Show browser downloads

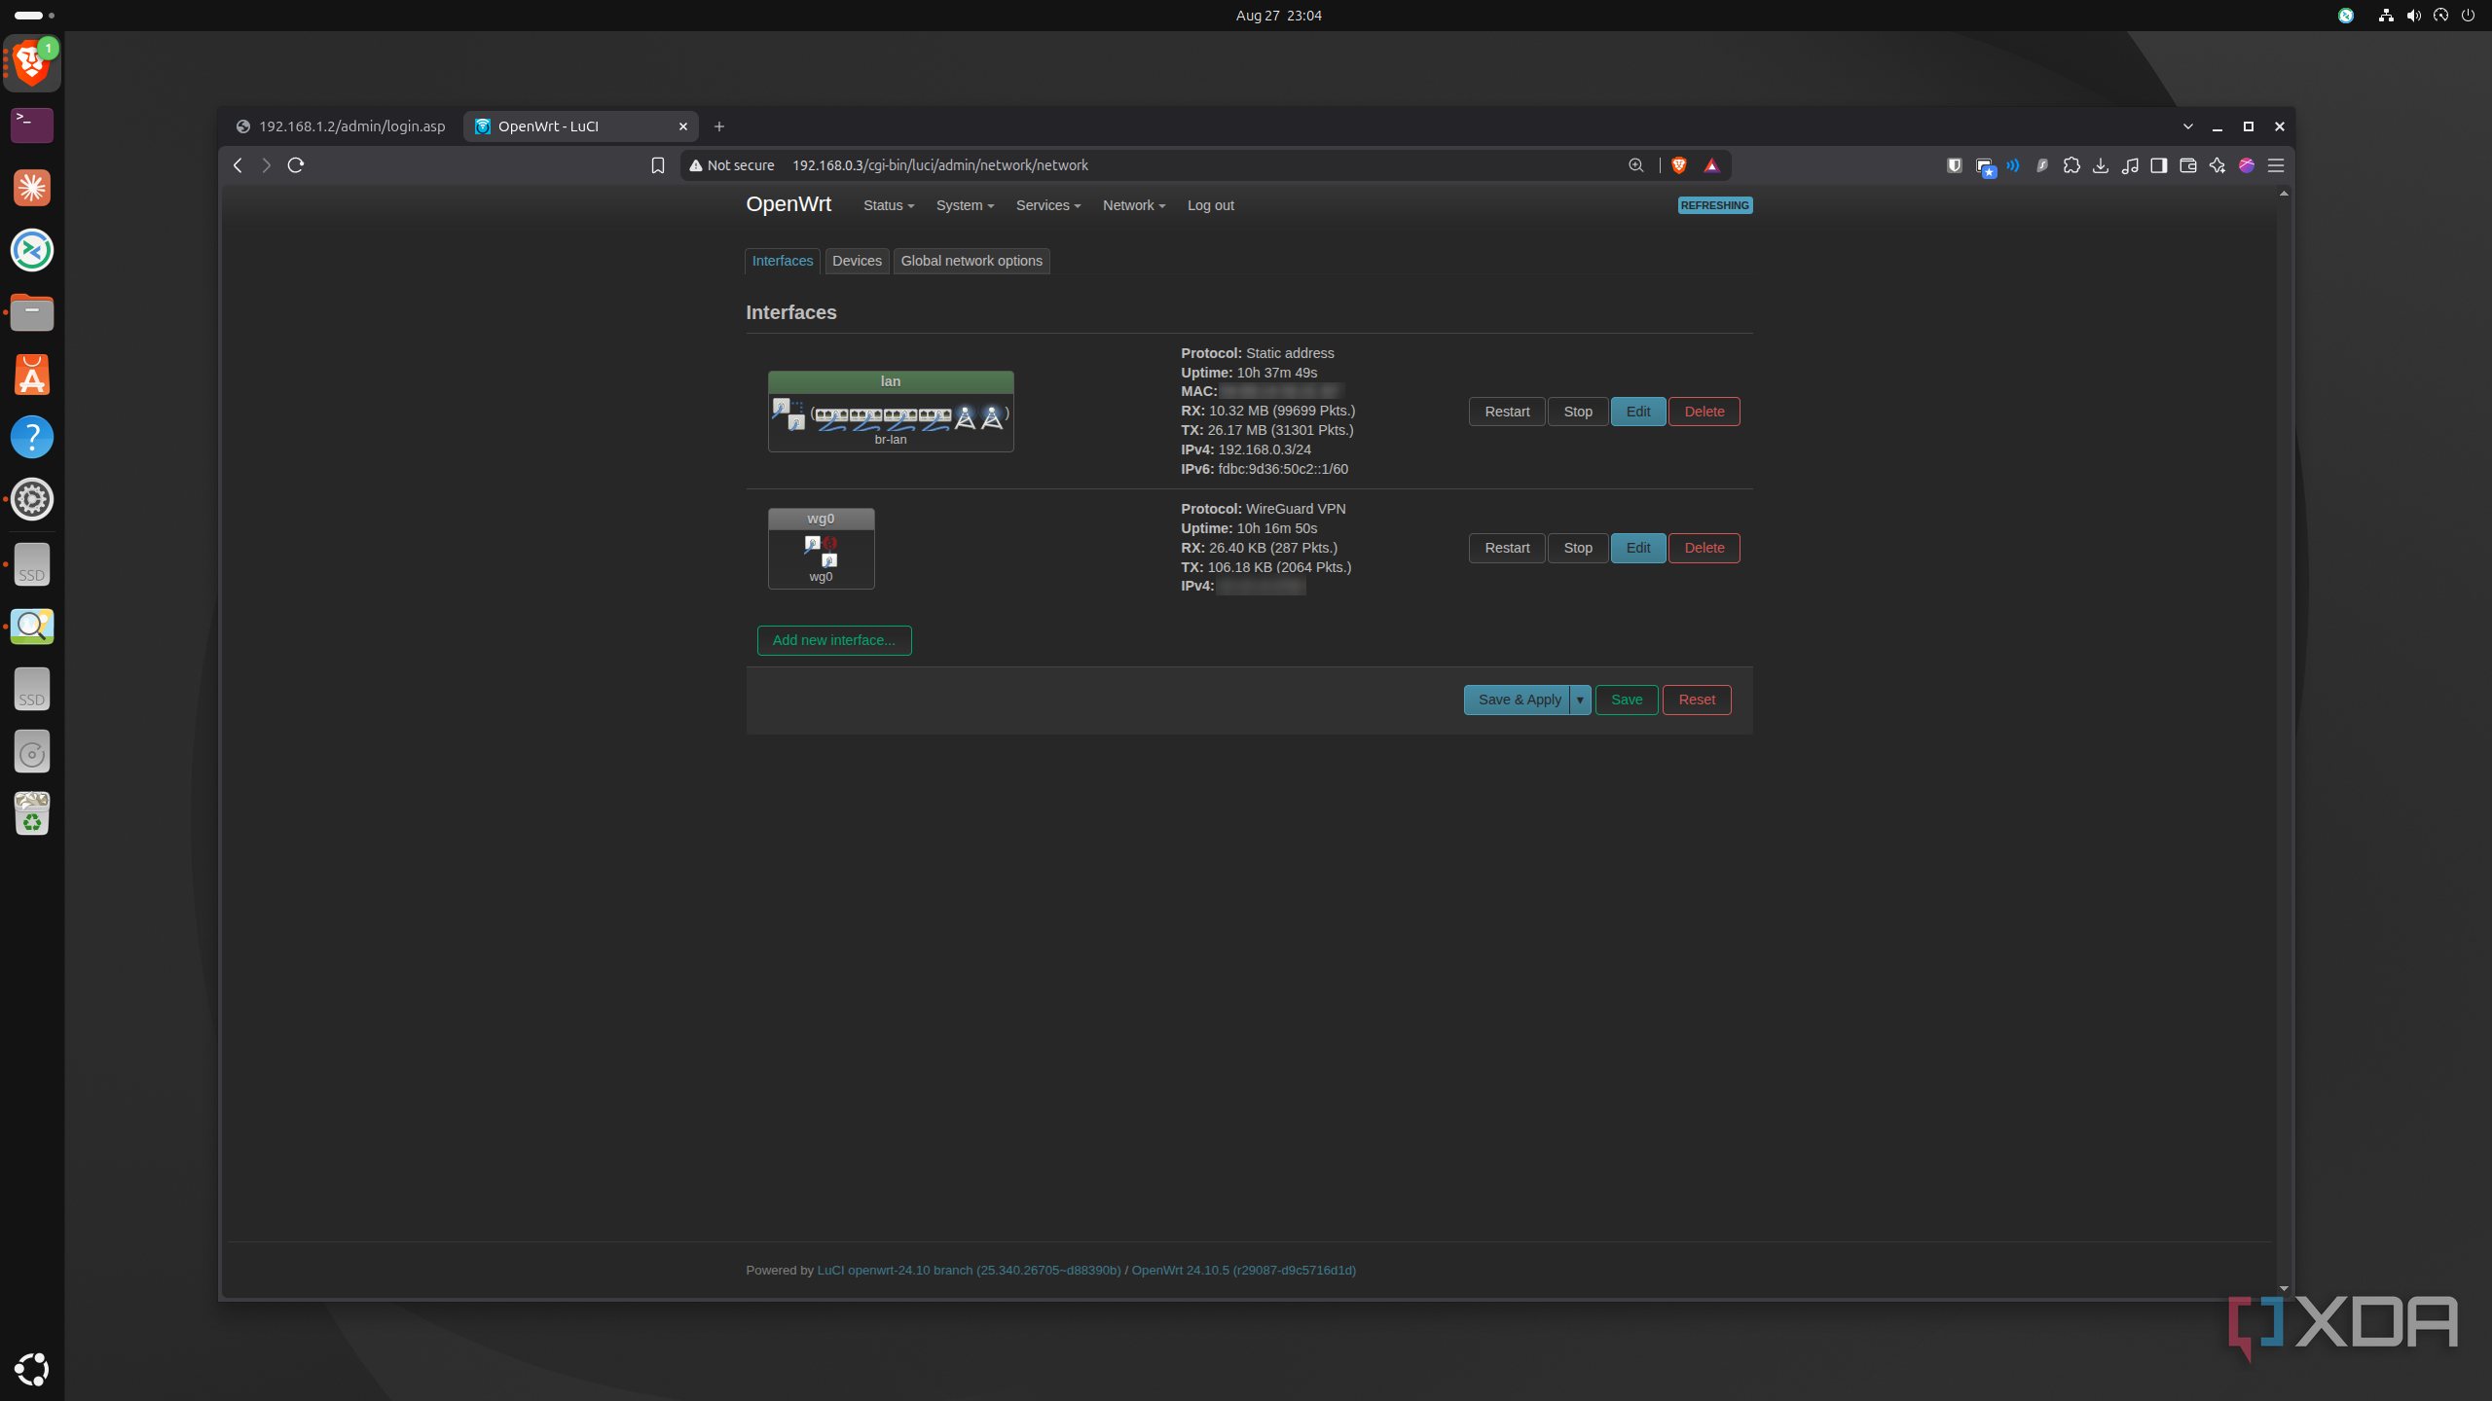pyautogui.click(x=2101, y=165)
